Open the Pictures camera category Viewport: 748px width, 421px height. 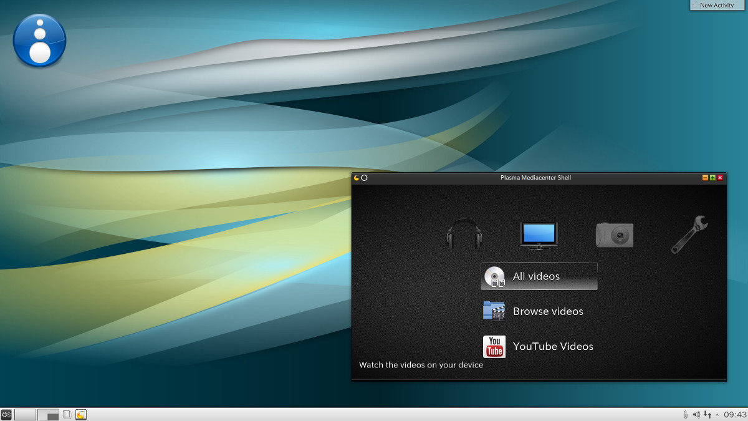615,235
